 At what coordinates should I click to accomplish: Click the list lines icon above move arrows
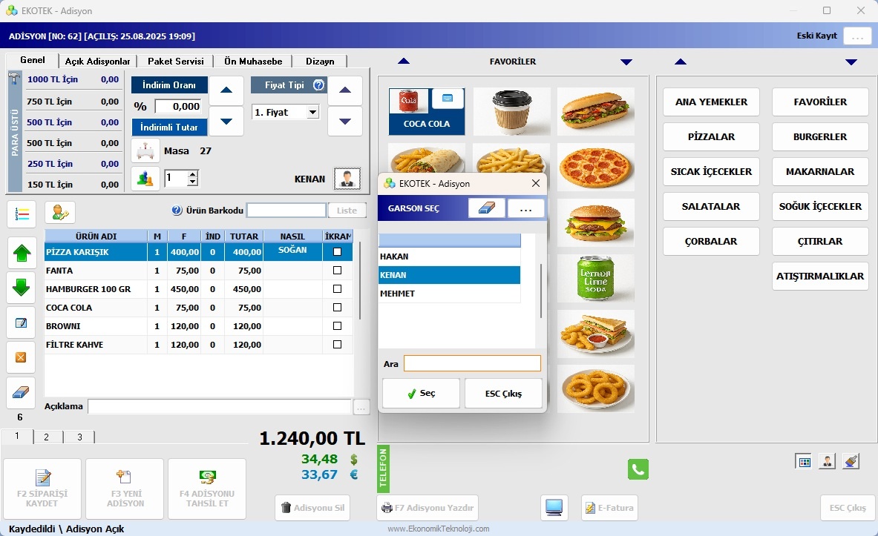[22, 214]
